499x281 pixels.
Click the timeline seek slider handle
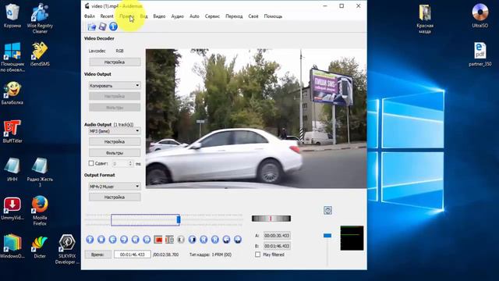click(x=179, y=219)
